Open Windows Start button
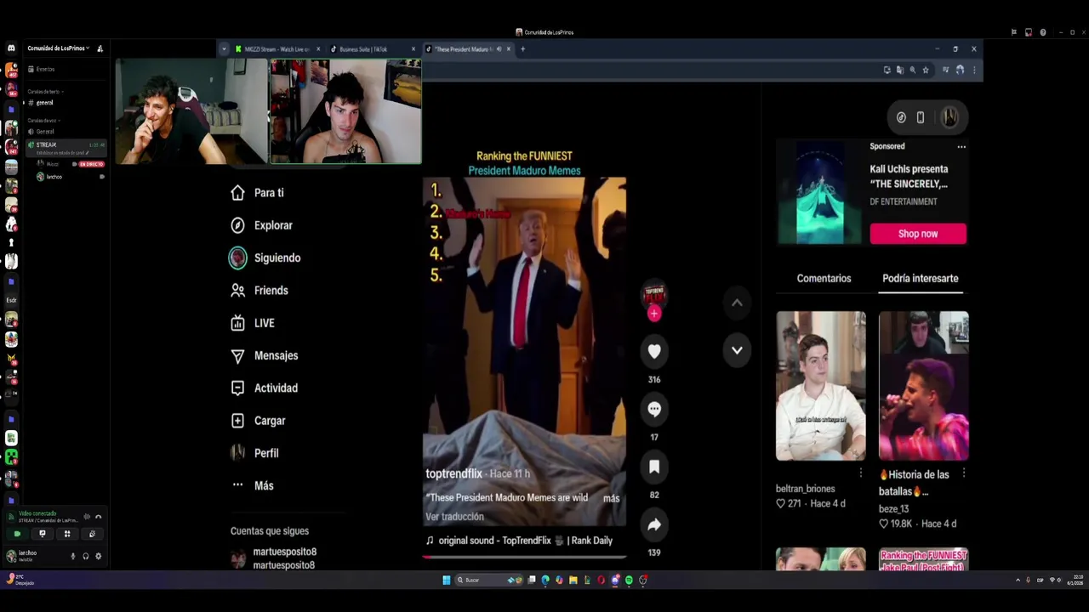The height and width of the screenshot is (612, 1089). (446, 580)
